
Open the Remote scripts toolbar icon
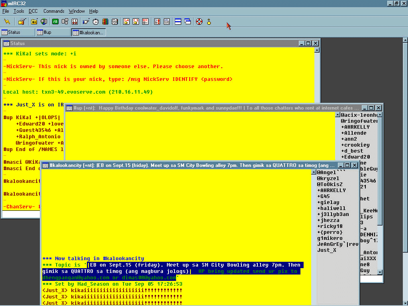coord(75,22)
